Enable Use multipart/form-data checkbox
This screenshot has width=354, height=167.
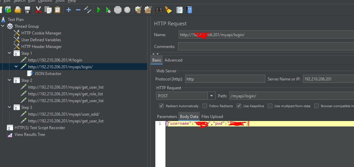point(270,106)
